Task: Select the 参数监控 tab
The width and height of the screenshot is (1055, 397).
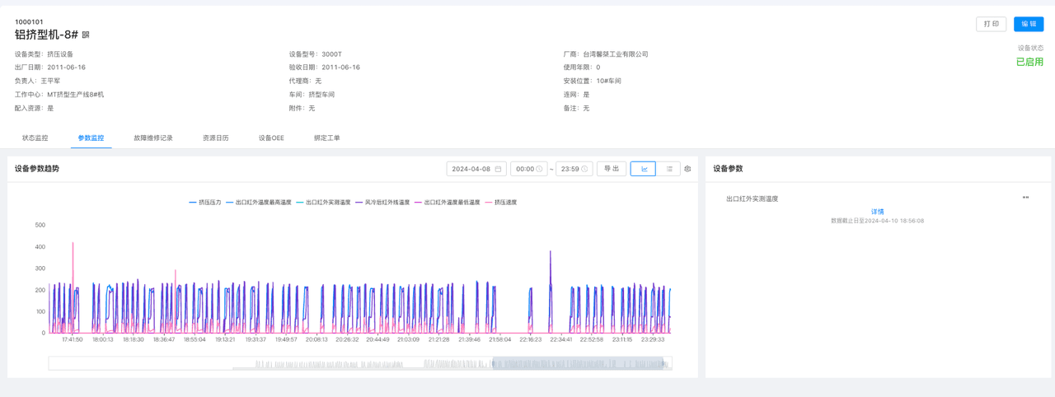Action: [x=91, y=138]
